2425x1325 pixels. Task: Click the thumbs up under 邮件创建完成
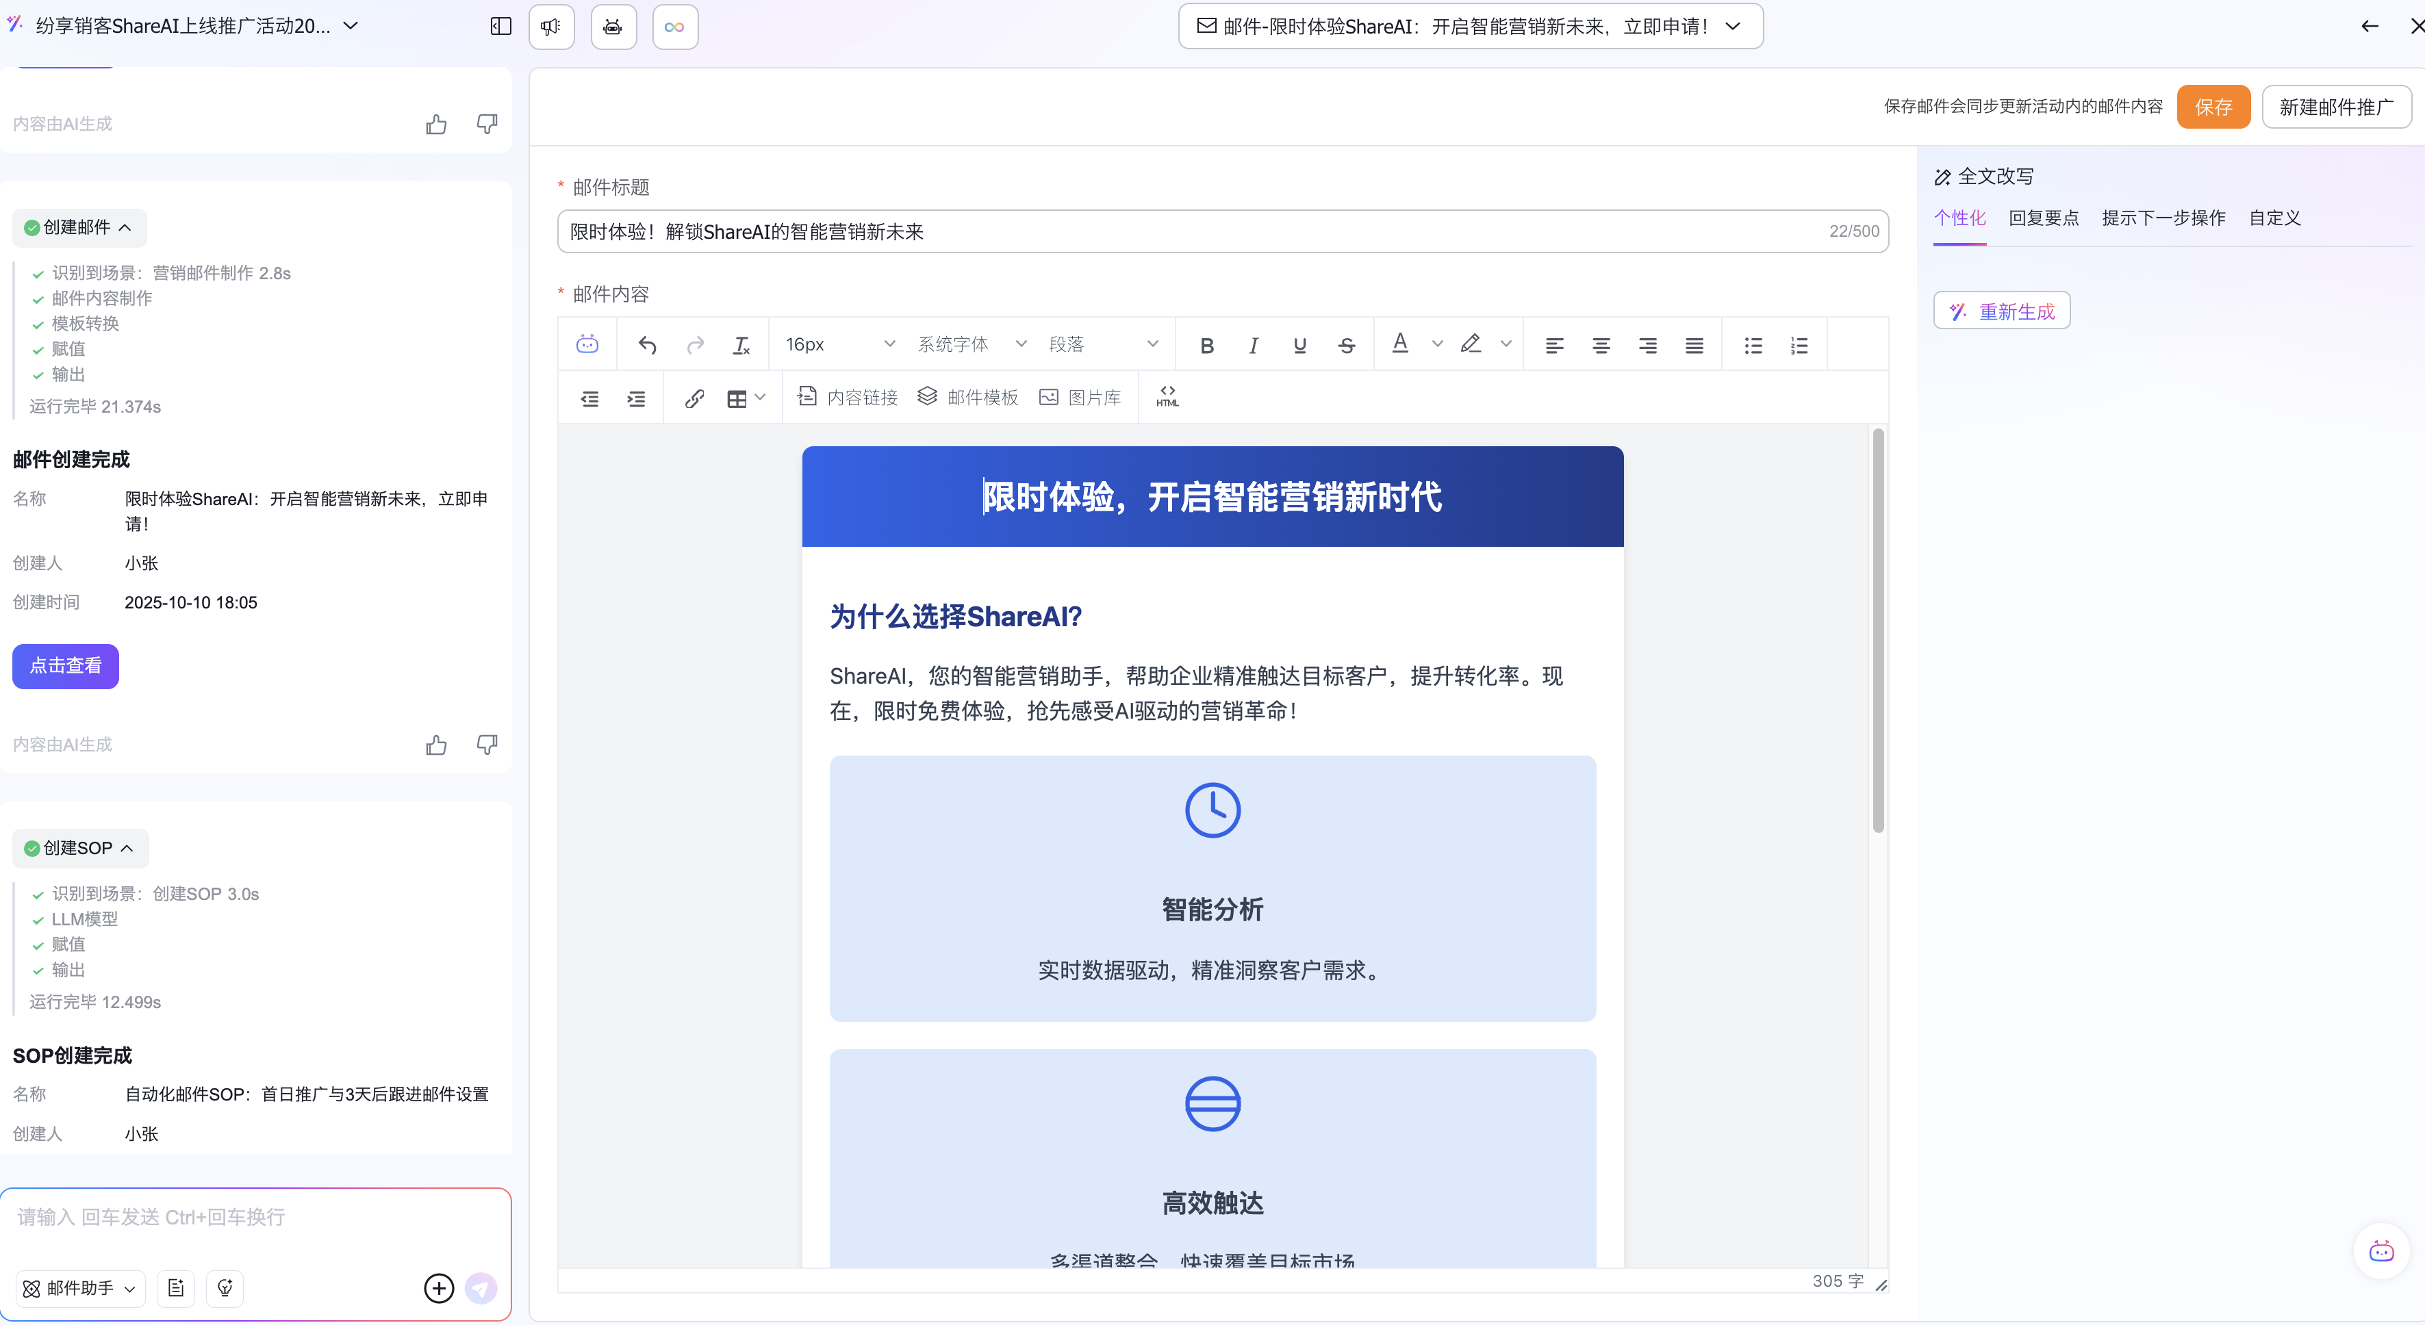pos(436,745)
